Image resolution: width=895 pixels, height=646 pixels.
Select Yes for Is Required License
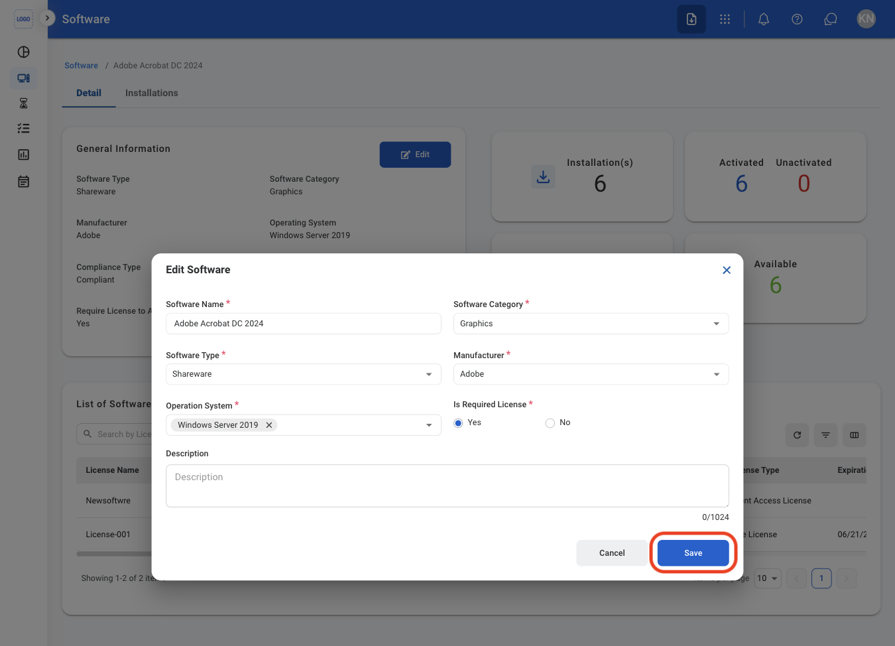[458, 423]
